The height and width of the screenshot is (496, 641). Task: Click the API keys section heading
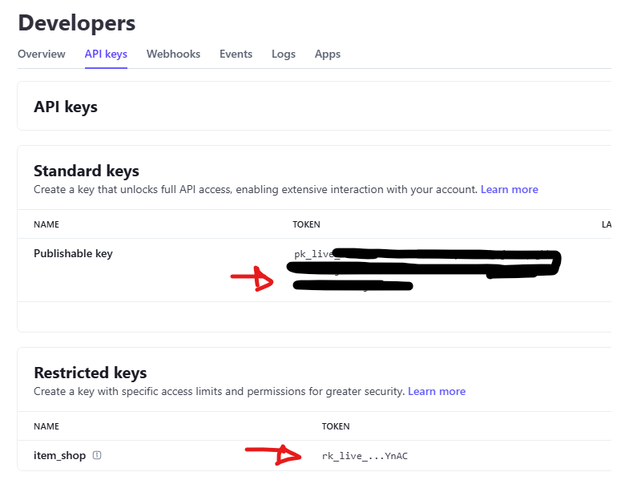click(x=66, y=107)
